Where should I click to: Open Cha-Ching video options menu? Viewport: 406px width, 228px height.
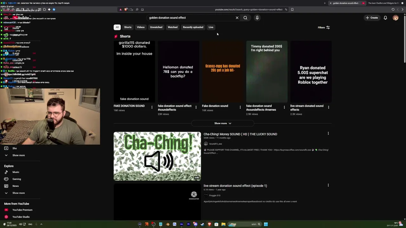(328, 134)
